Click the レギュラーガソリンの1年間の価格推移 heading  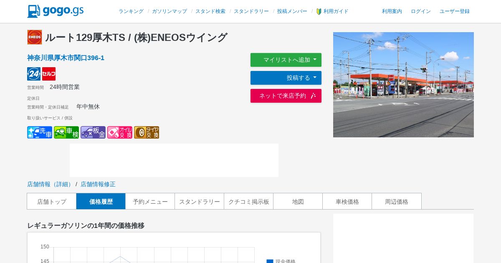[x=86, y=225]
